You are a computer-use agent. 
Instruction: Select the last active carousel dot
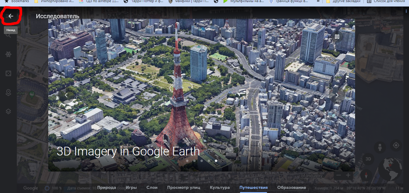(x=216, y=161)
